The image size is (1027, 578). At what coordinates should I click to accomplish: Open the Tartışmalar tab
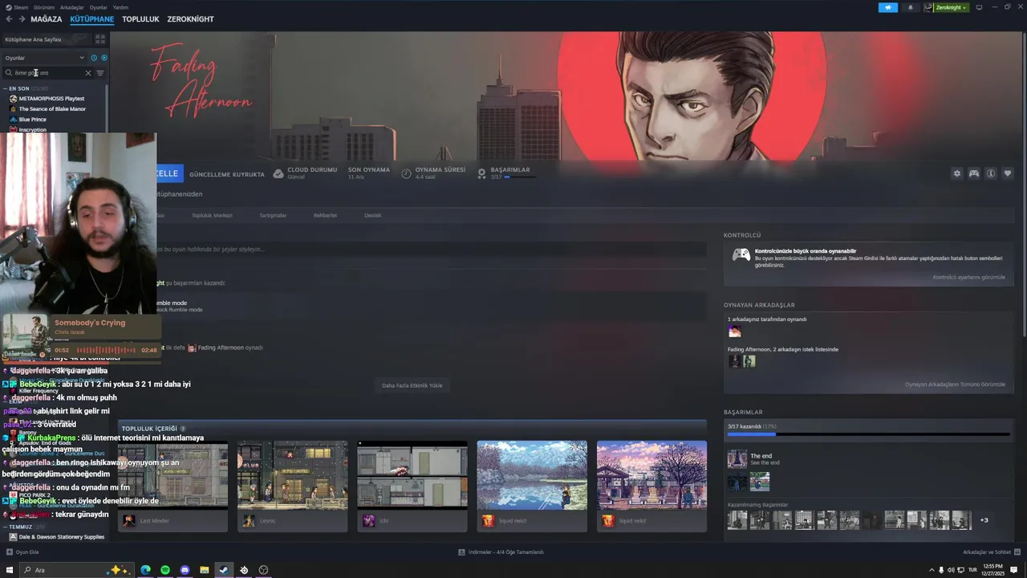coord(273,215)
